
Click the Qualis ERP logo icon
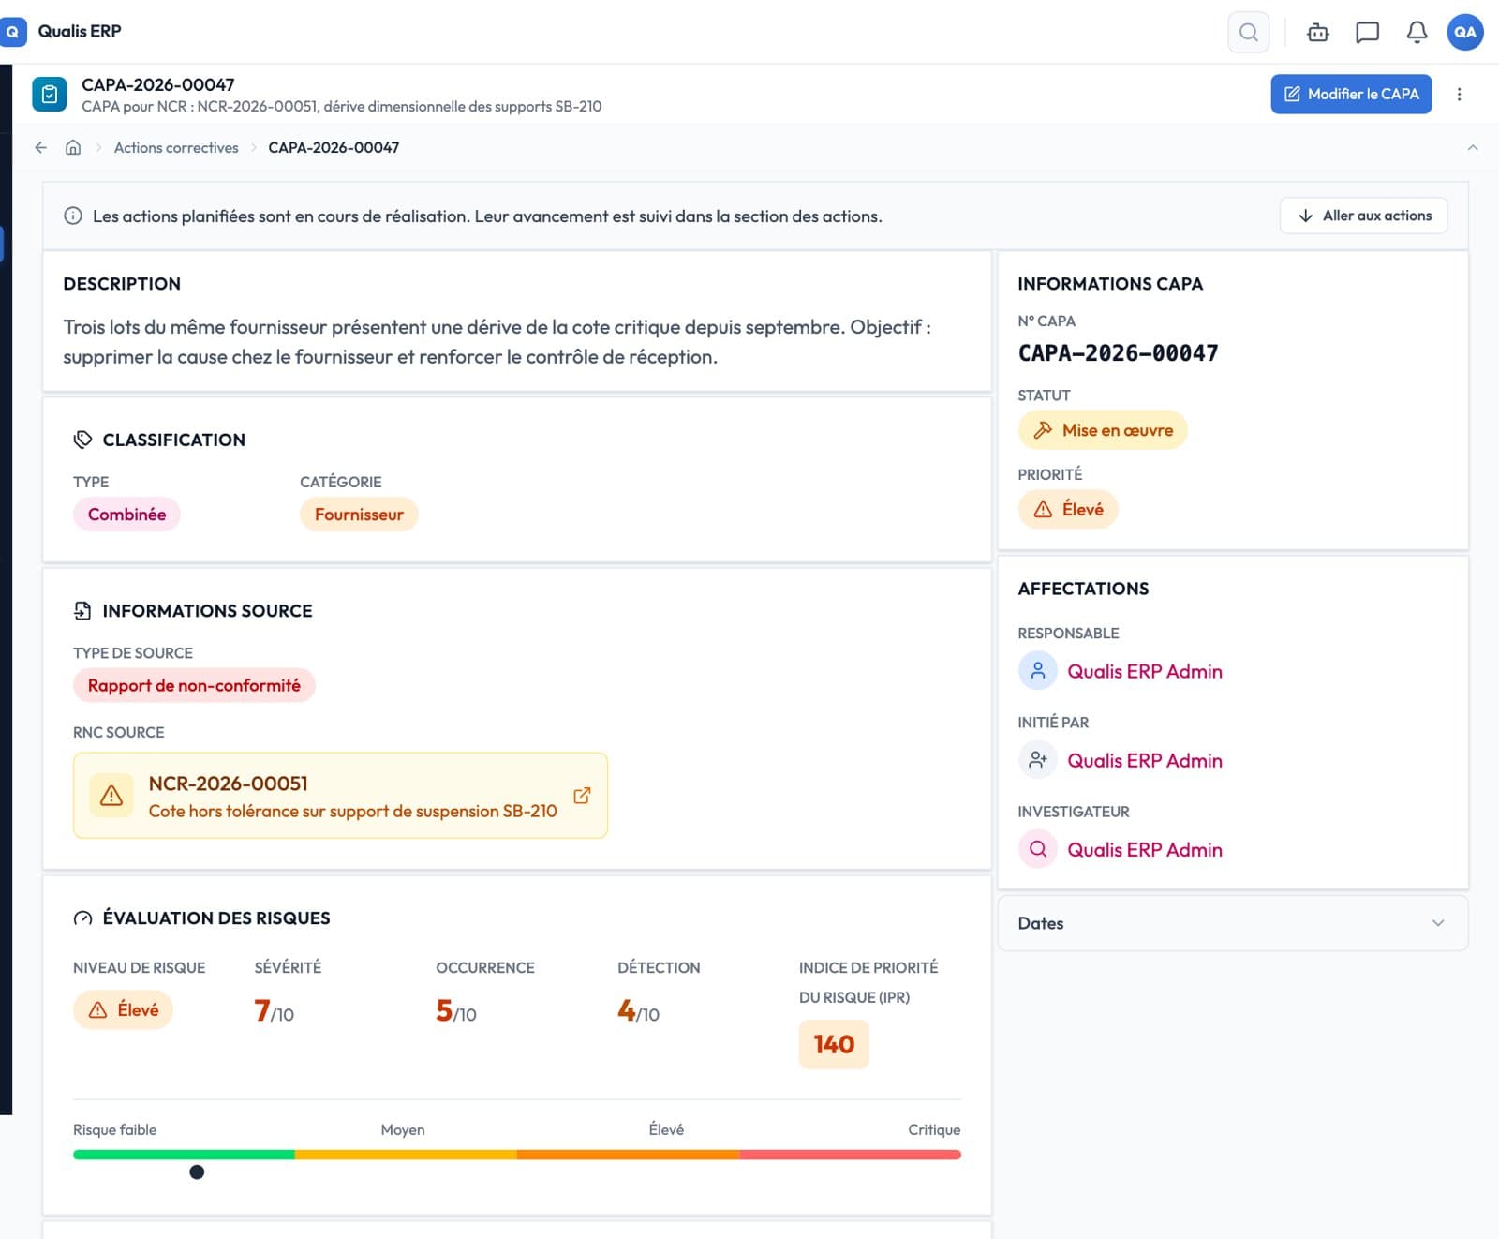[x=12, y=31]
